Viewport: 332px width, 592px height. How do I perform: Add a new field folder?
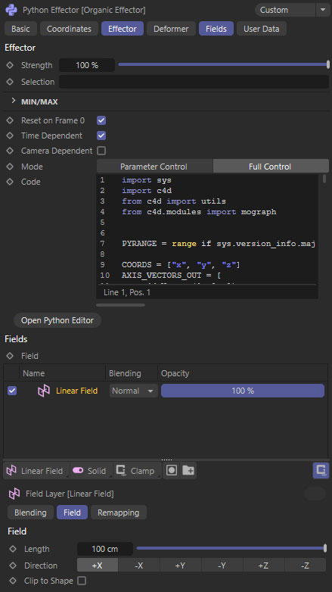click(188, 470)
